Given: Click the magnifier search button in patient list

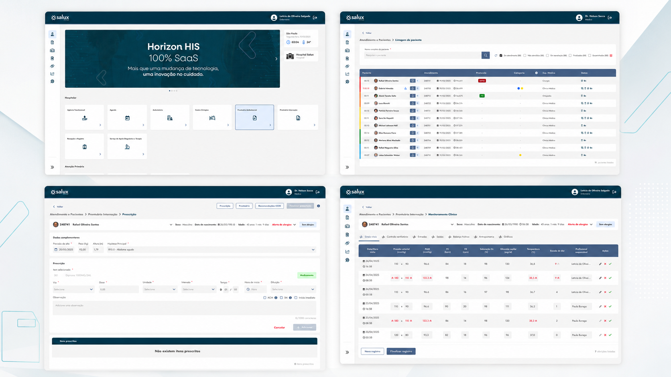Looking at the screenshot, I should point(486,55).
